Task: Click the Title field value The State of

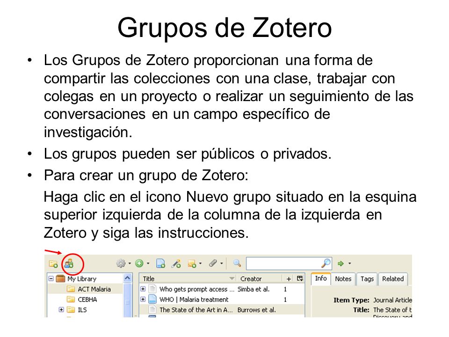Action: 392,310
